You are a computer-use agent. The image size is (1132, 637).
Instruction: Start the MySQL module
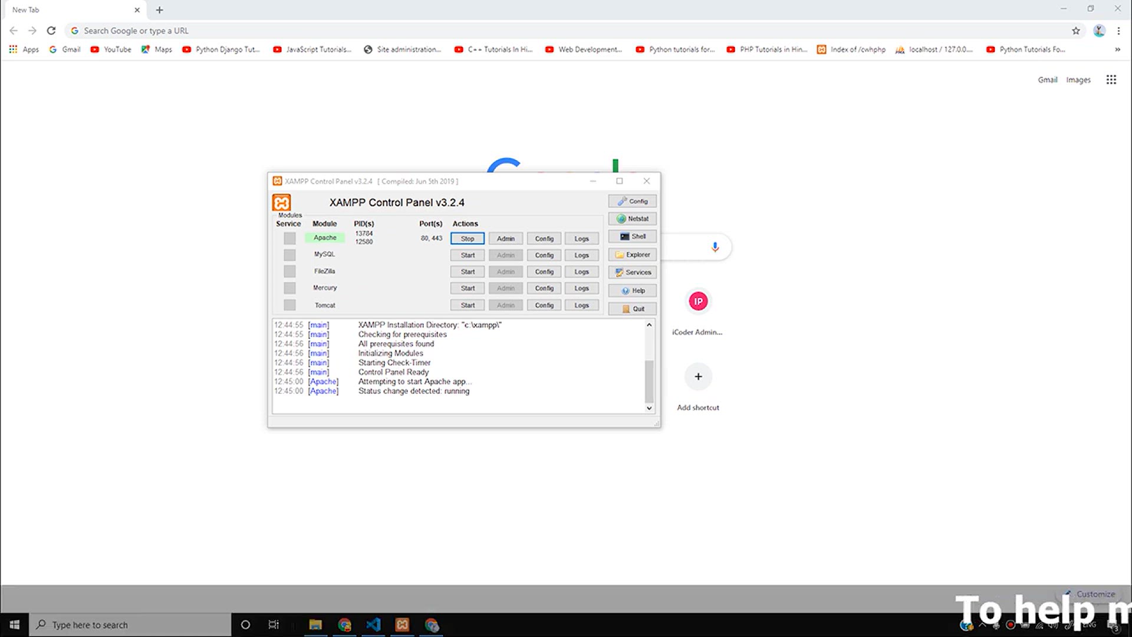click(x=468, y=255)
